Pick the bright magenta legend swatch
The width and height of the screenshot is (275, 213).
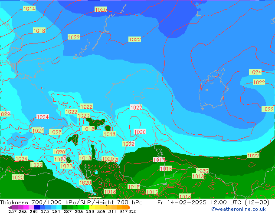[26, 207]
